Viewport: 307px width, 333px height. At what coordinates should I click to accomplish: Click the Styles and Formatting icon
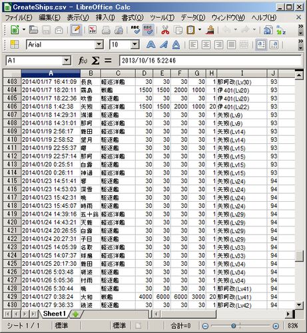[15, 45]
